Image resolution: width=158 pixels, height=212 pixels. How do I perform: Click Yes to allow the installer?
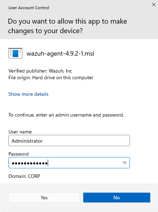[44, 198]
